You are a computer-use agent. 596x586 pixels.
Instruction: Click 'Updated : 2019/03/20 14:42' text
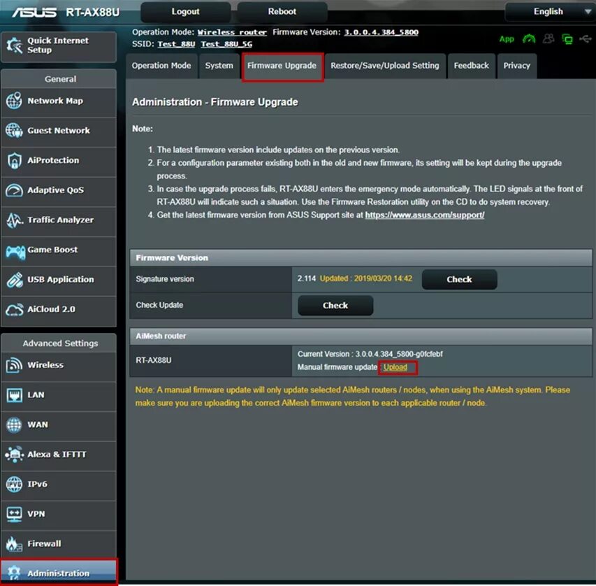click(x=366, y=278)
